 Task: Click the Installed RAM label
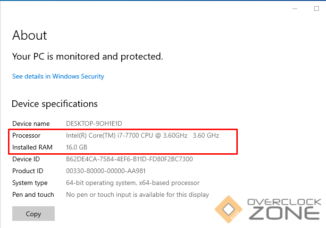point(33,147)
